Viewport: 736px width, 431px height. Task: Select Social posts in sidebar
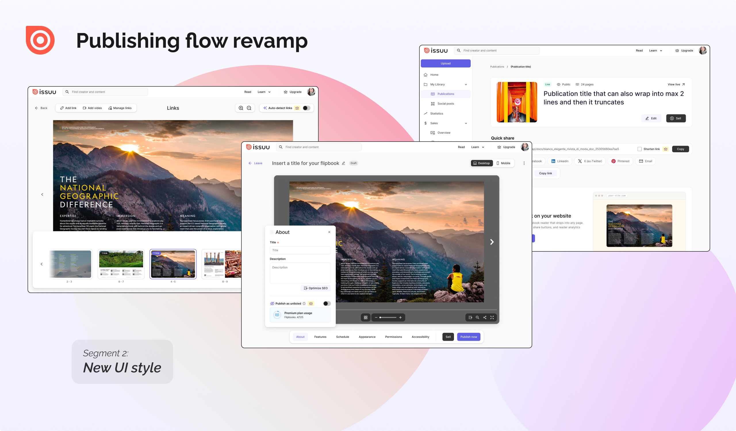446,104
